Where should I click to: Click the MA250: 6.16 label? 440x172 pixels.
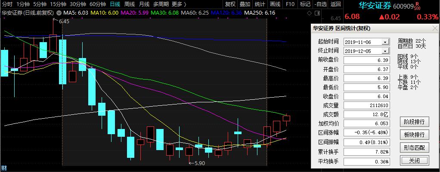[x=260, y=13]
